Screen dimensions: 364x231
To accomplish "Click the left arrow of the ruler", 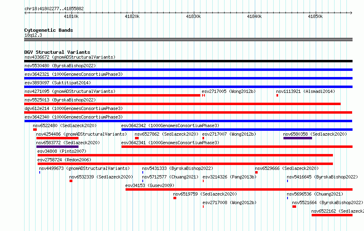I will pyautogui.click(x=25, y=13).
